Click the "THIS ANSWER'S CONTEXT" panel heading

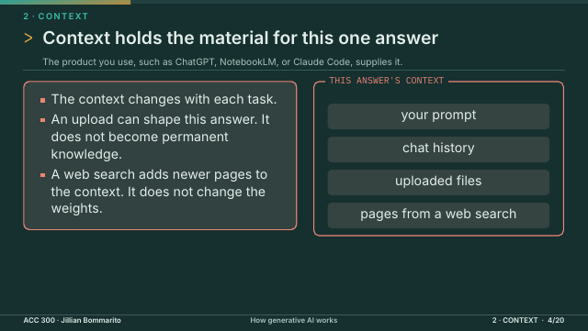point(387,81)
